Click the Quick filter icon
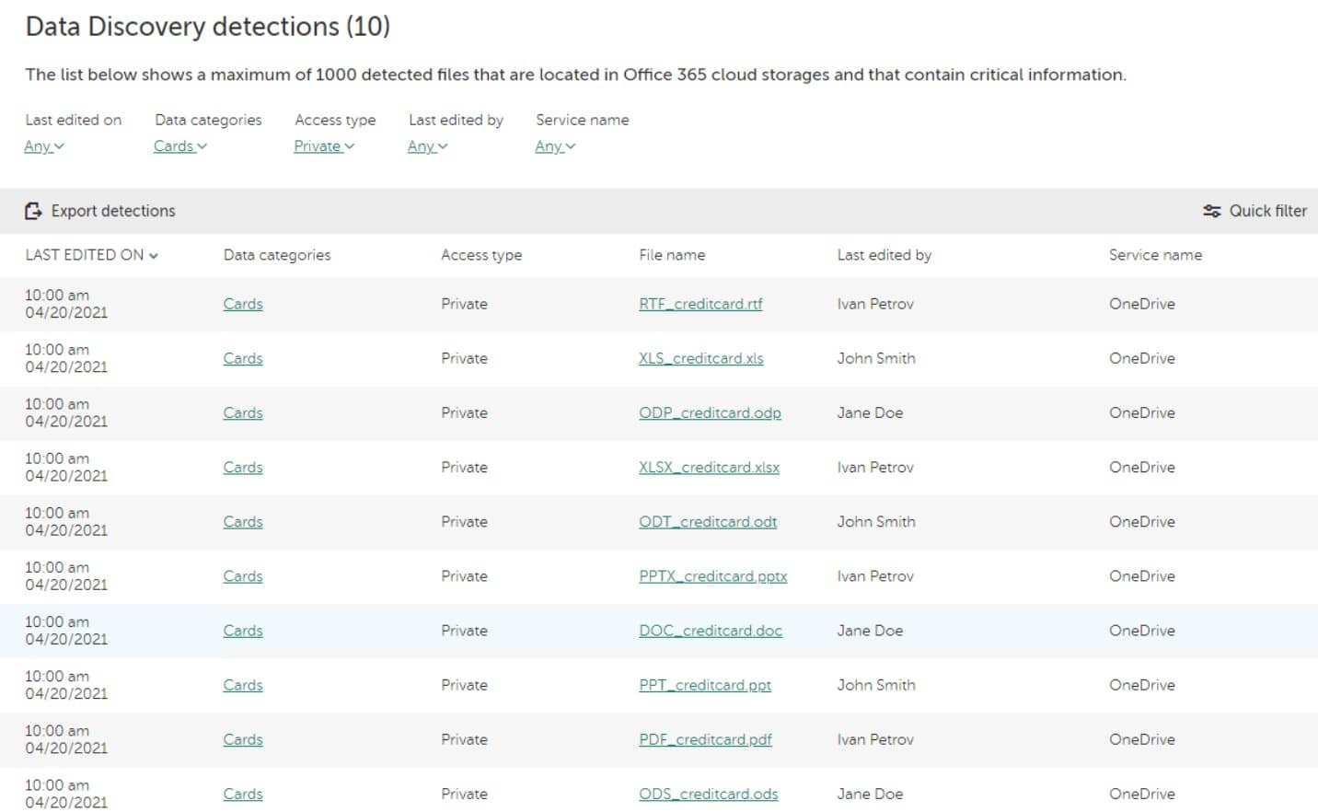This screenshot has width=1318, height=812. 1211,211
